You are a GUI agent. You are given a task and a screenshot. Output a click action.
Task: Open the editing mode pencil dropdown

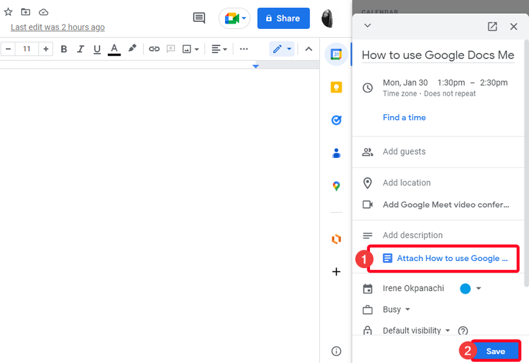pyautogui.click(x=281, y=49)
